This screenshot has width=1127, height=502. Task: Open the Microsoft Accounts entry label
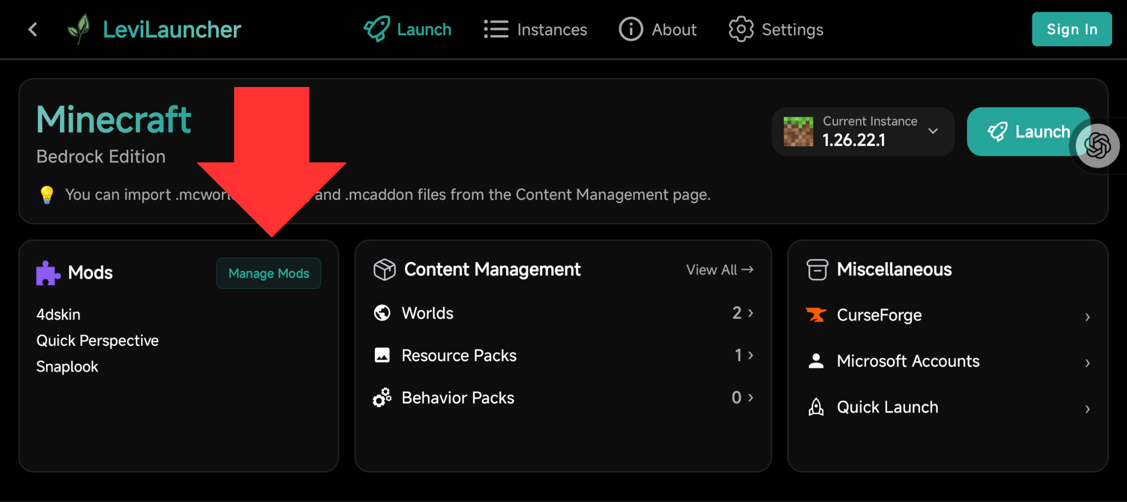(908, 361)
